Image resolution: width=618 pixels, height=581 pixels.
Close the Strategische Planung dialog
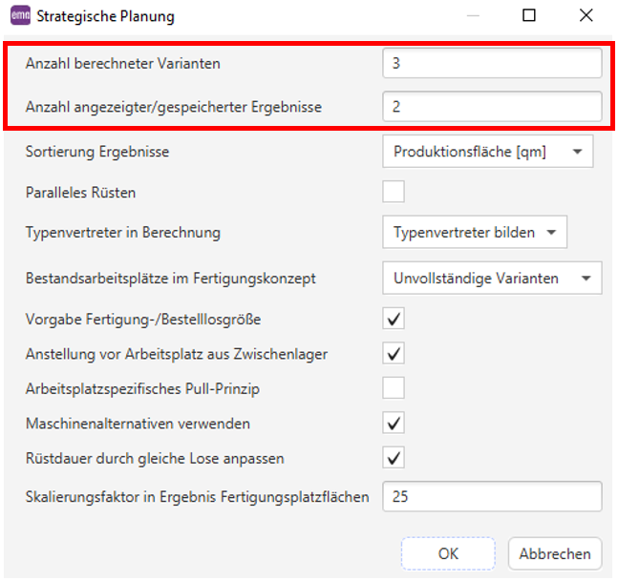click(586, 15)
